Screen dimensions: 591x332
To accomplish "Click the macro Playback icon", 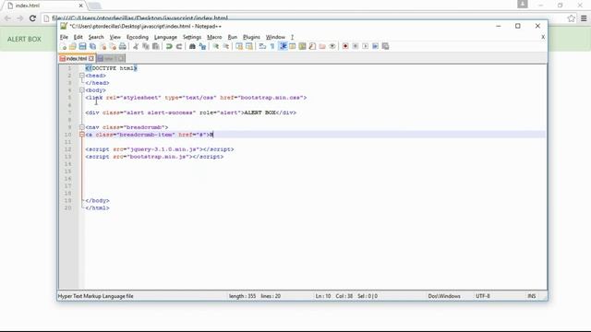I will [366, 46].
